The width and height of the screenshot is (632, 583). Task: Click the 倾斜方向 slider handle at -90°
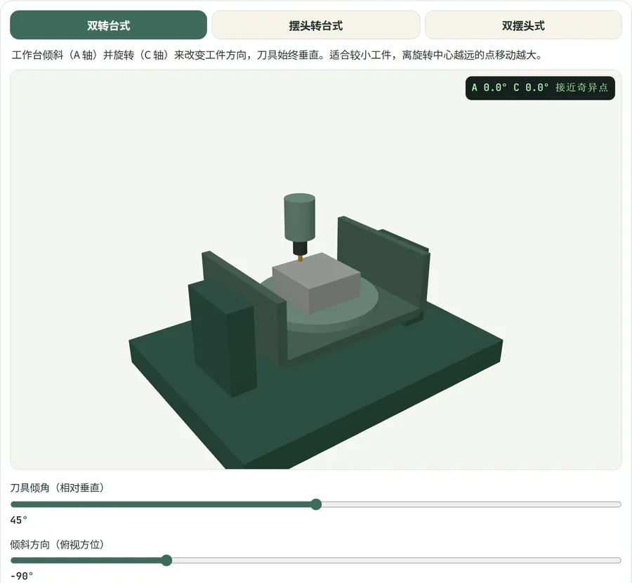[166, 561]
